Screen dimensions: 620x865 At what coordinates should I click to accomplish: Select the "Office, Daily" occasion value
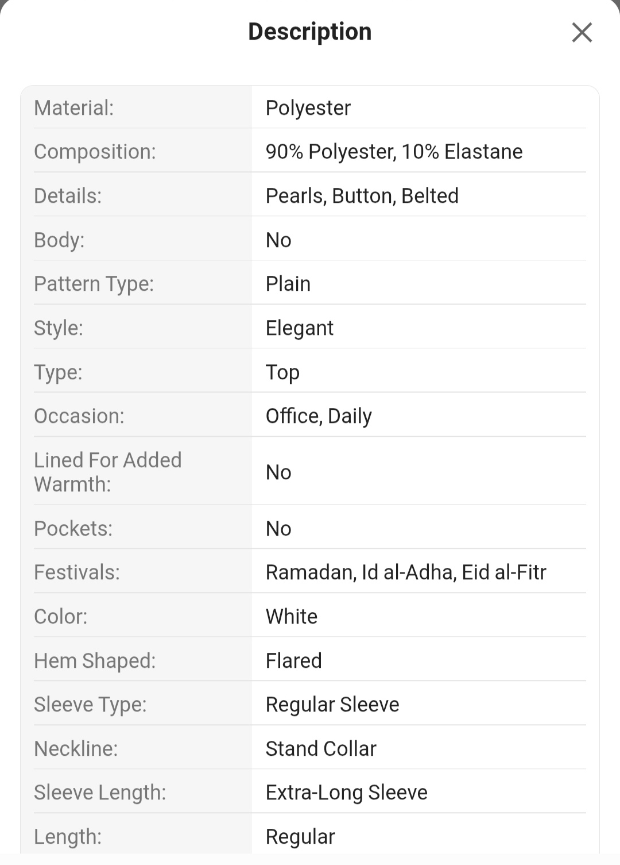tap(319, 416)
